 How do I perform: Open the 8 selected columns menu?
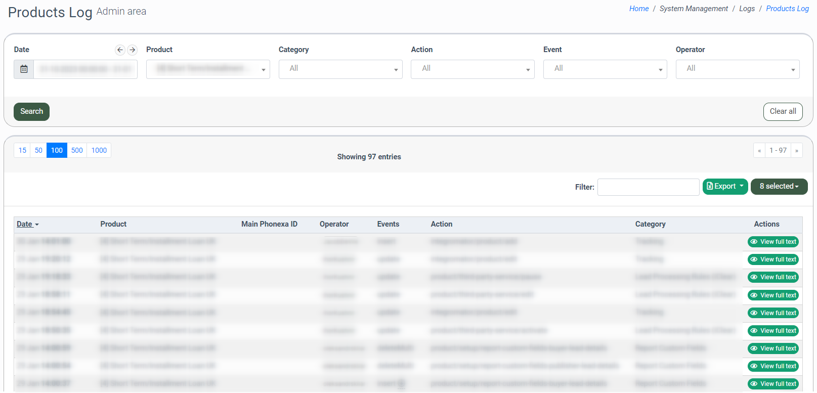click(779, 187)
